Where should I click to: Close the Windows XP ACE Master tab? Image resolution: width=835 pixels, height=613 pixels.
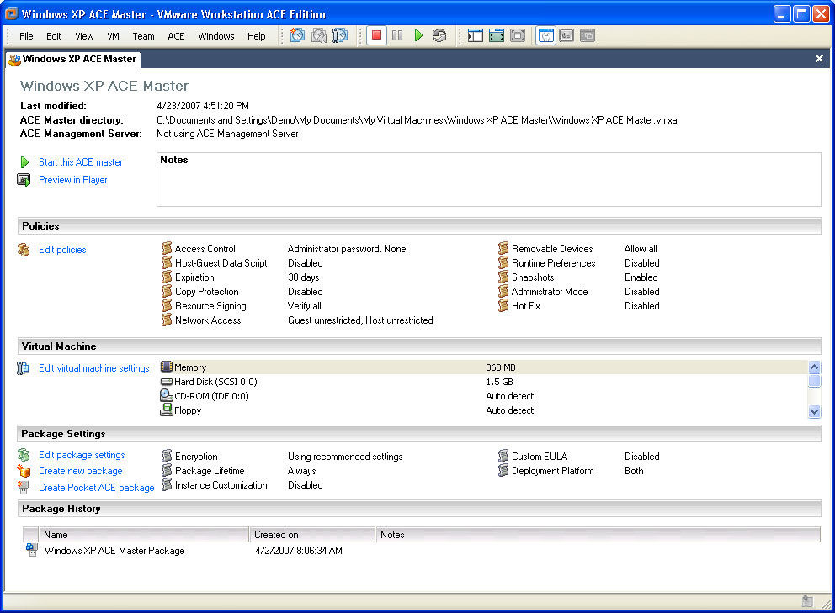(819, 59)
